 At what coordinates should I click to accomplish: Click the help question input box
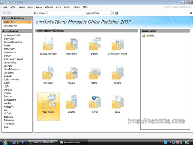coord(177,7)
